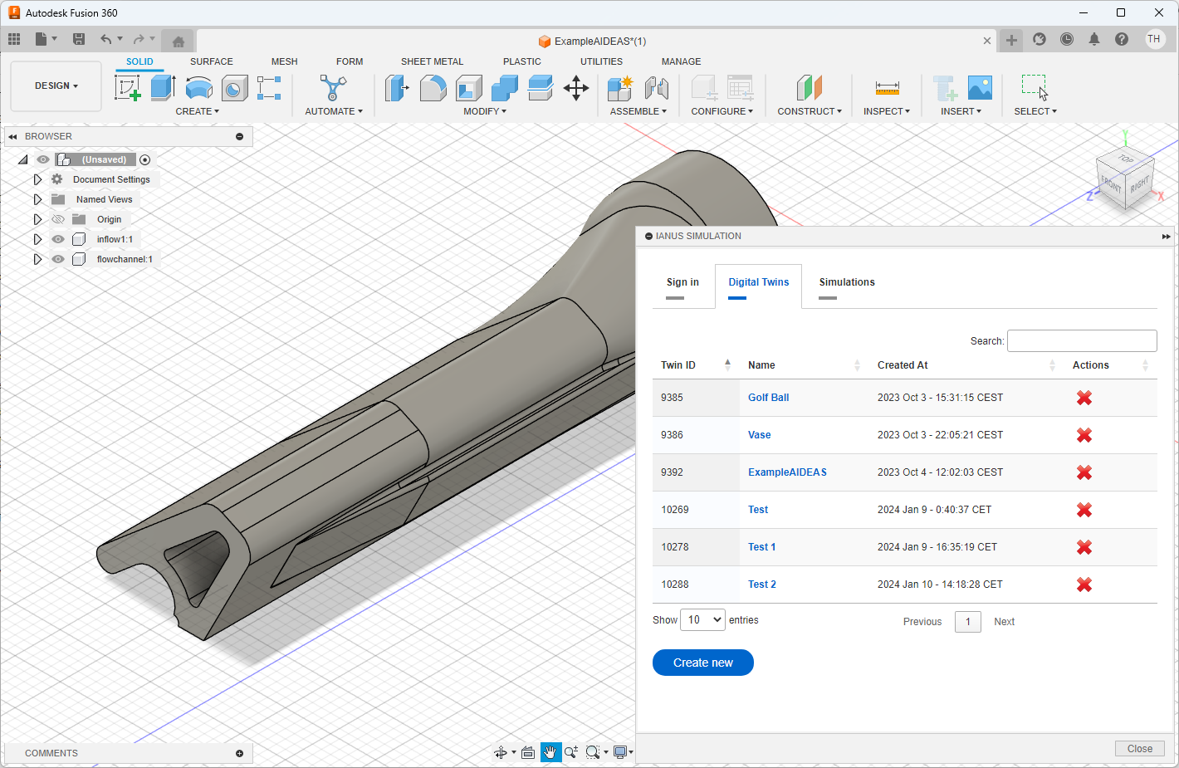This screenshot has height=768, width=1179.
Task: Expand the Document Settings tree node
Action: (x=37, y=179)
